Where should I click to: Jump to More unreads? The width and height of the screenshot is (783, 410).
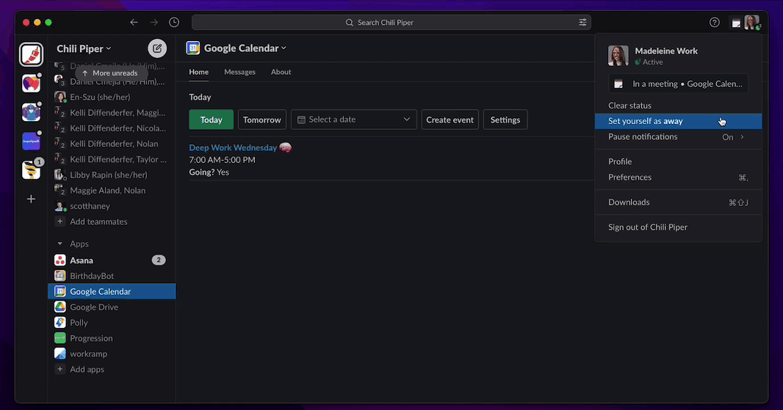point(110,73)
